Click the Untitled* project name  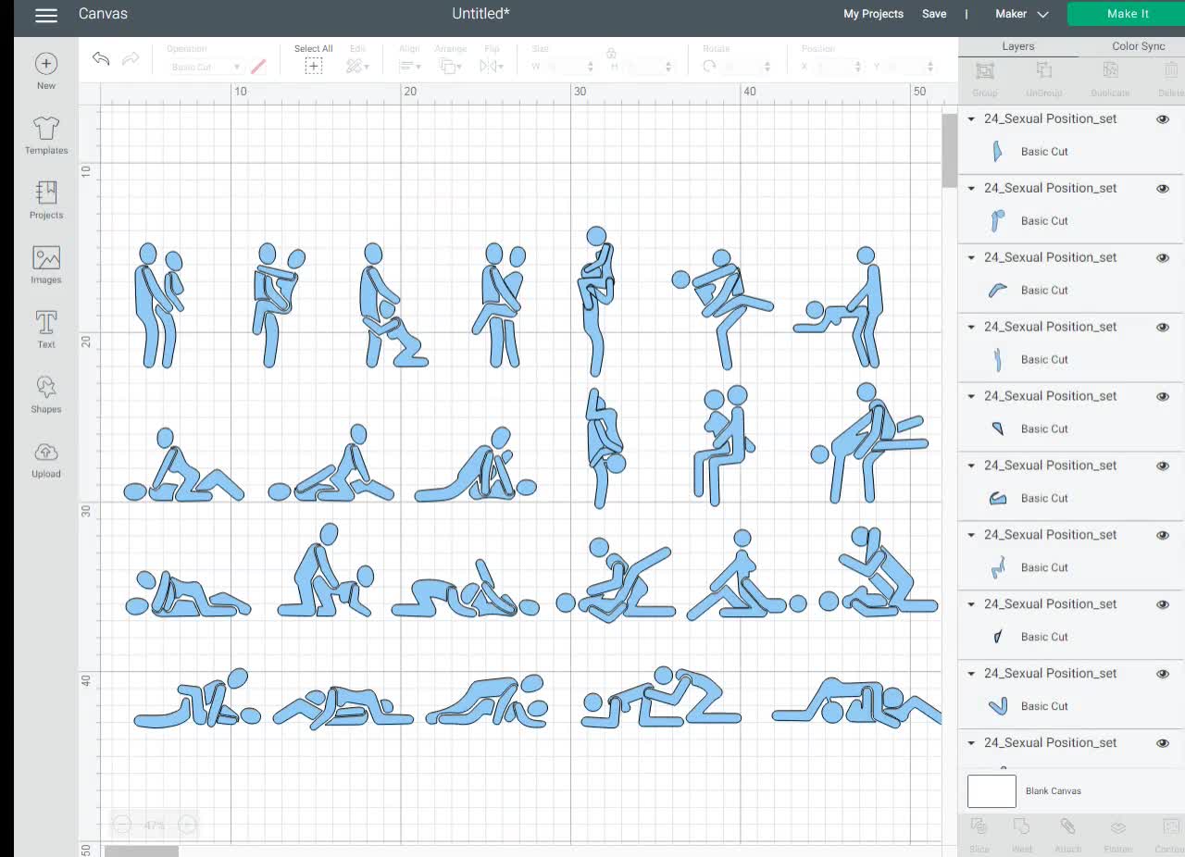click(x=480, y=14)
